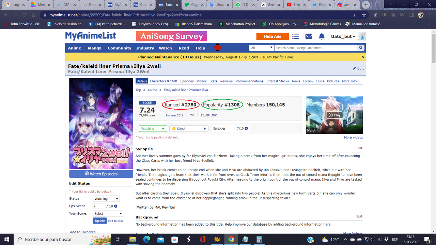Open the Your Score select dropdown

108,213
